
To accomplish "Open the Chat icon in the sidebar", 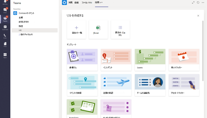I will 5,10.
